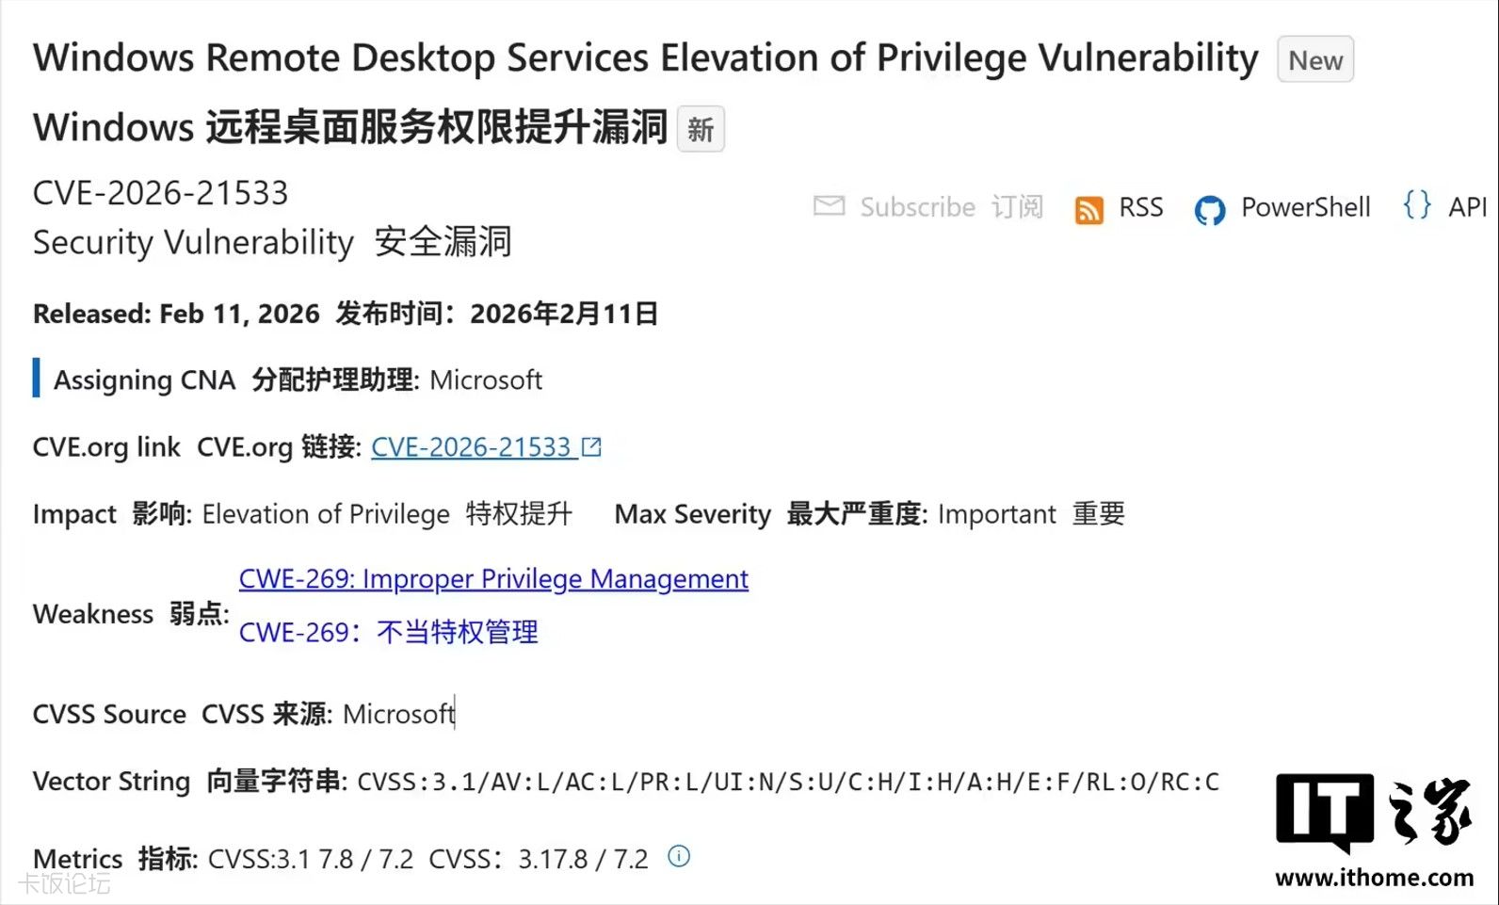Click the orange RSS feed icon

pyautogui.click(x=1088, y=209)
